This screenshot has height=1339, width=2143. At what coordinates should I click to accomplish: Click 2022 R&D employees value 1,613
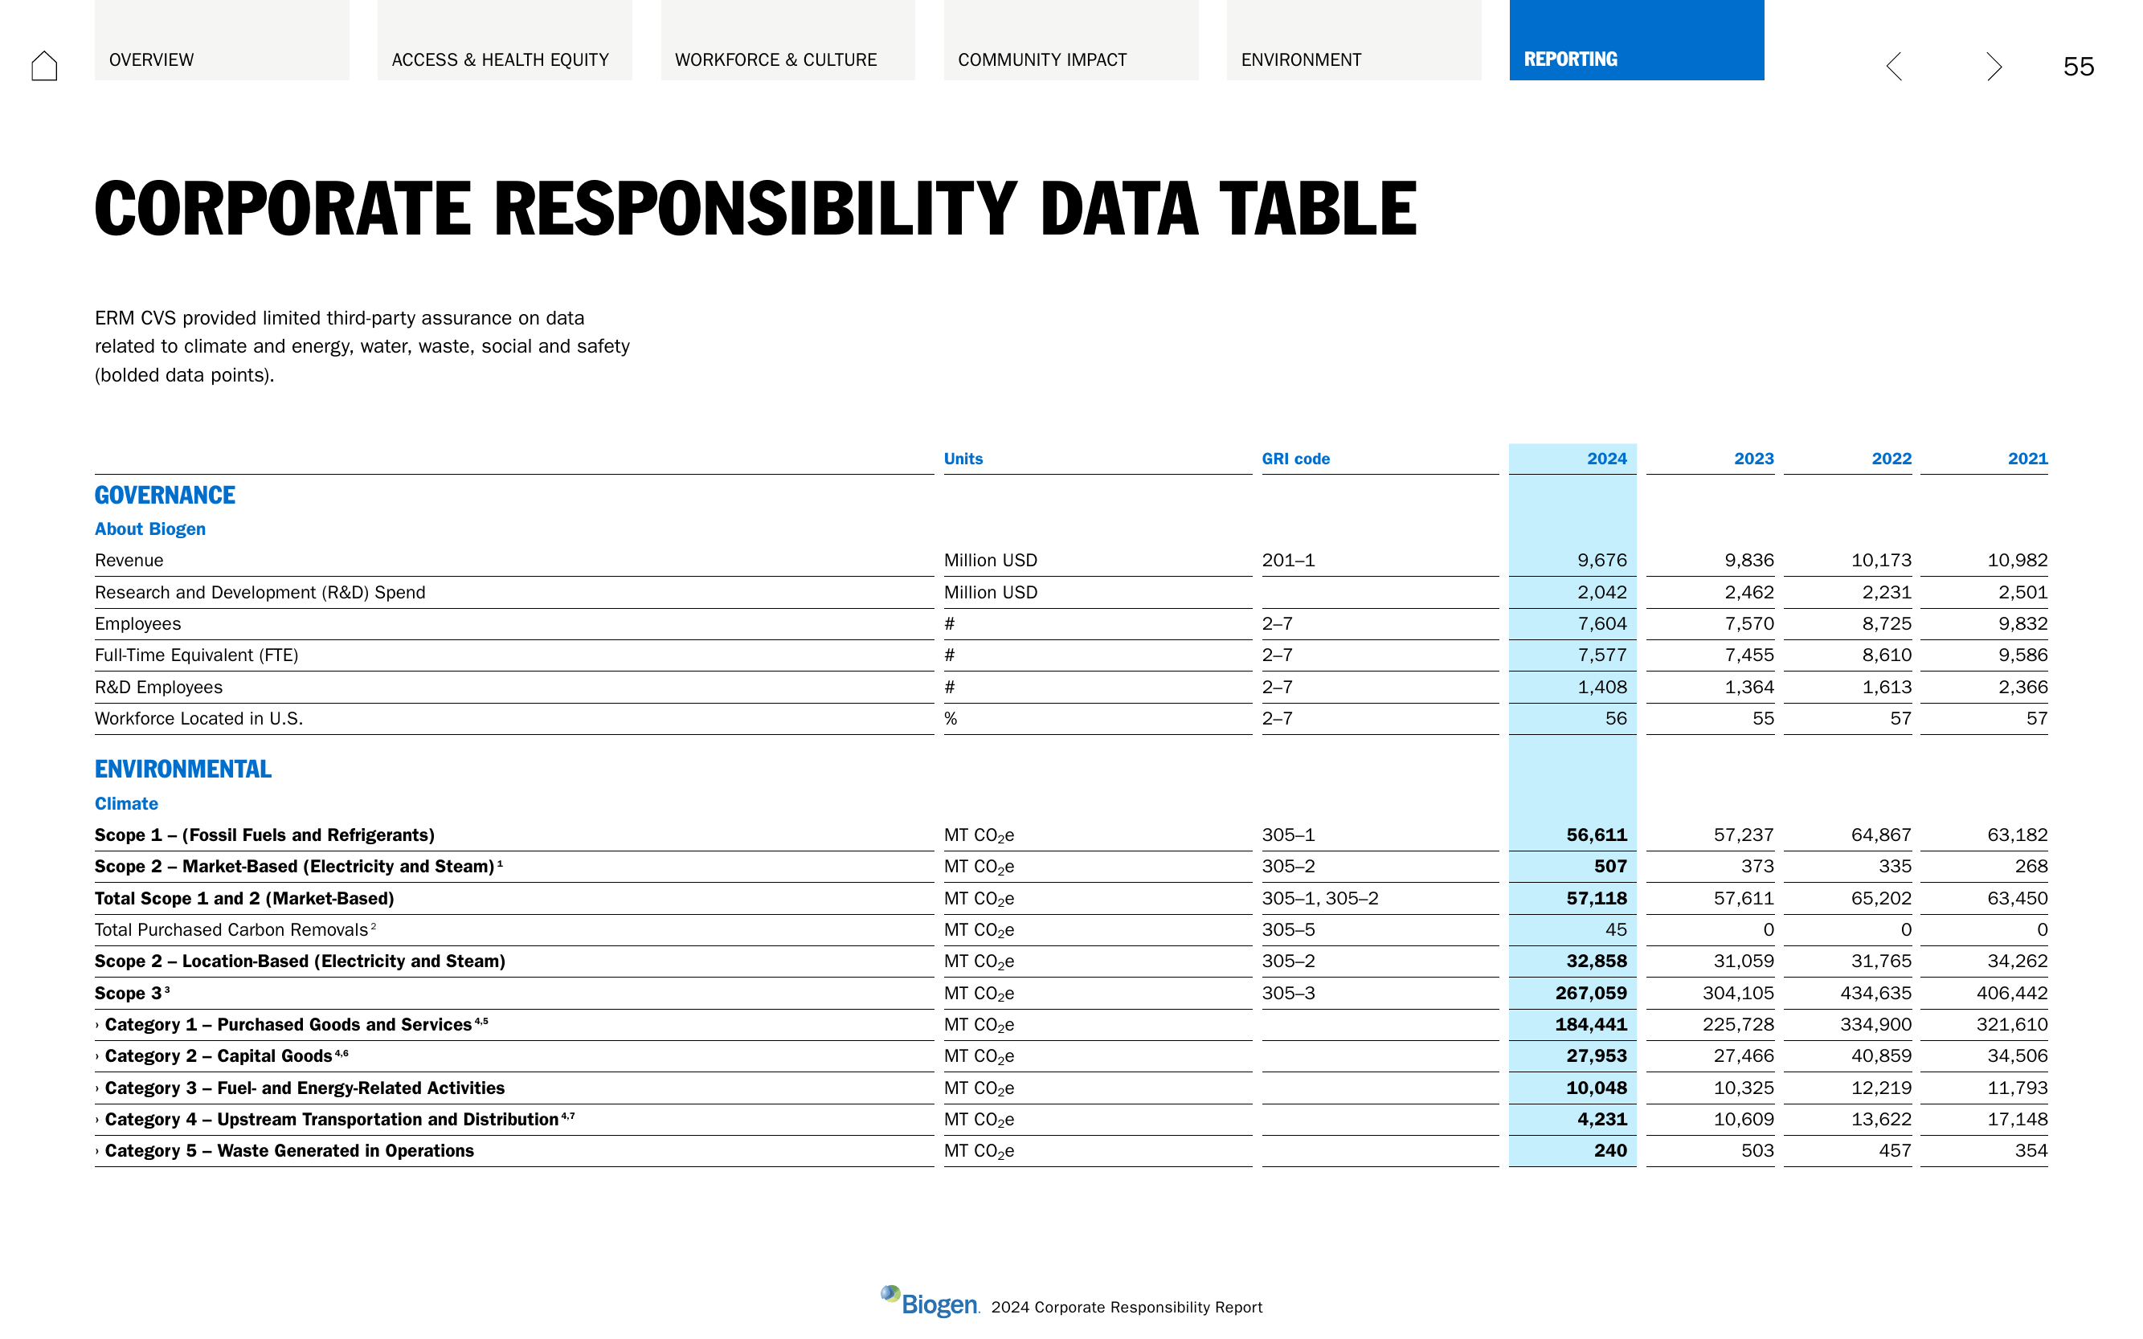[1886, 688]
